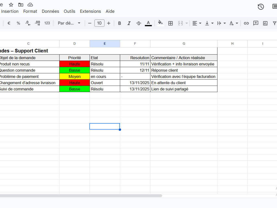Click green Basse cell for Question commande
The image size is (277, 208).
tap(75, 70)
